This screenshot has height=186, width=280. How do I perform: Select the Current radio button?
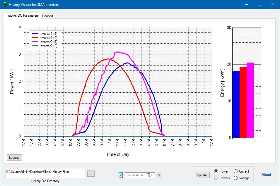235,171
